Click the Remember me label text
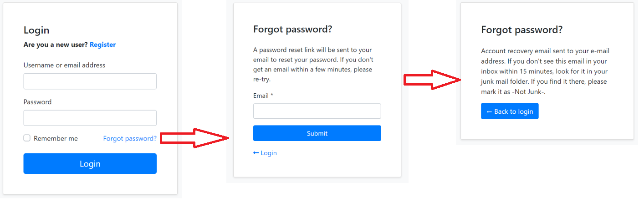The height and width of the screenshot is (202, 639). click(56, 138)
